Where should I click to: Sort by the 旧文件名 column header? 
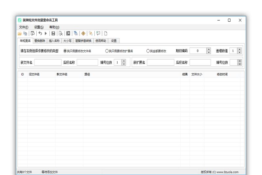pos(41,74)
